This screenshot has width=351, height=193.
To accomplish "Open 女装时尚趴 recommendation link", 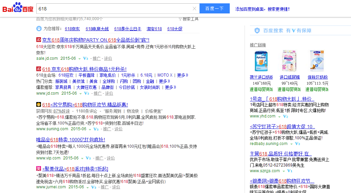I will [150, 87].
